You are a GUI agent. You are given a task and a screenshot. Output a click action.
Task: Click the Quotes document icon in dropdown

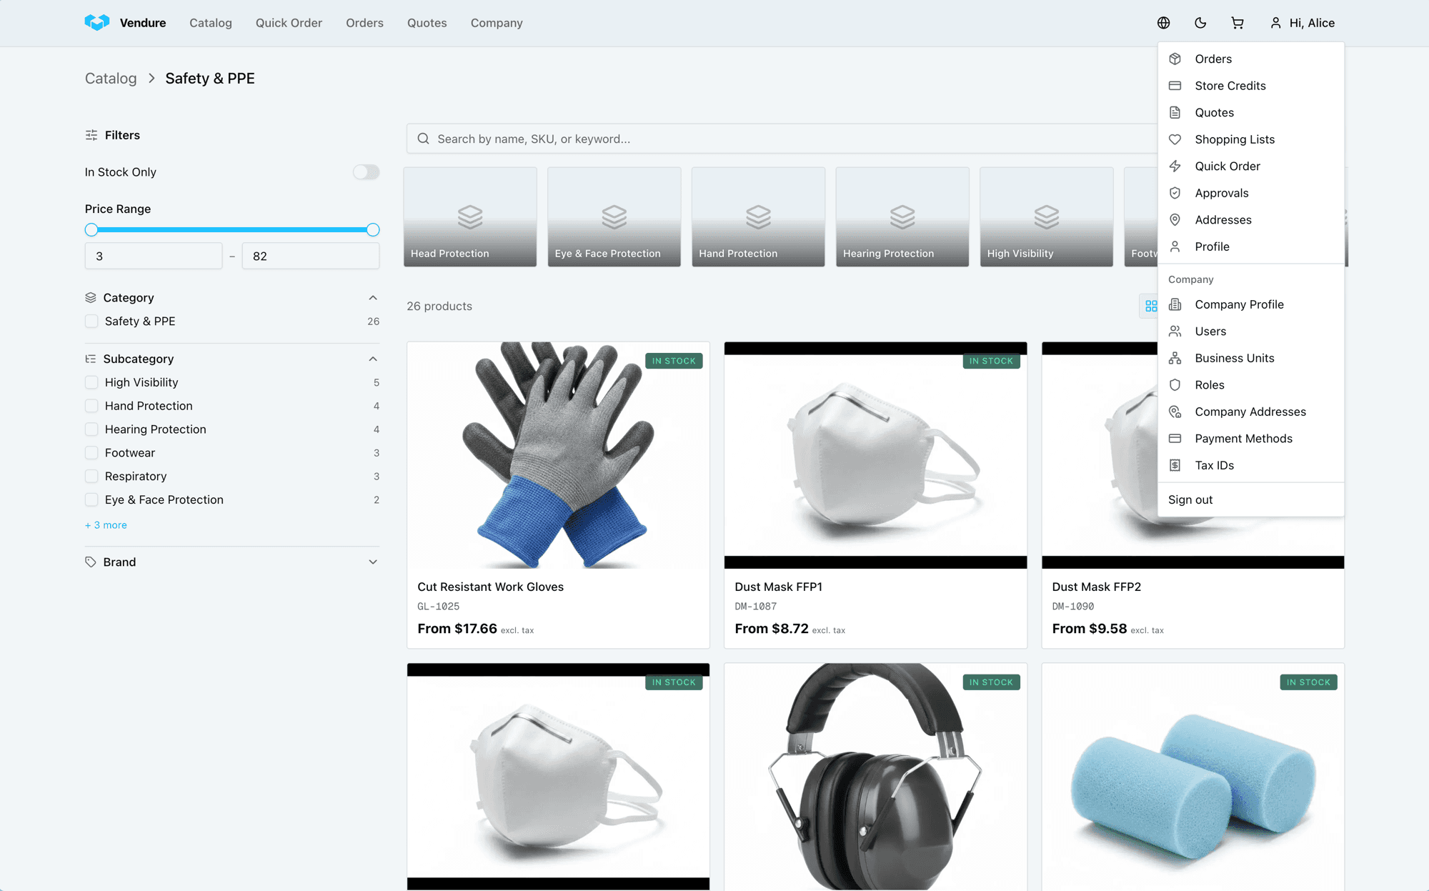(x=1175, y=112)
